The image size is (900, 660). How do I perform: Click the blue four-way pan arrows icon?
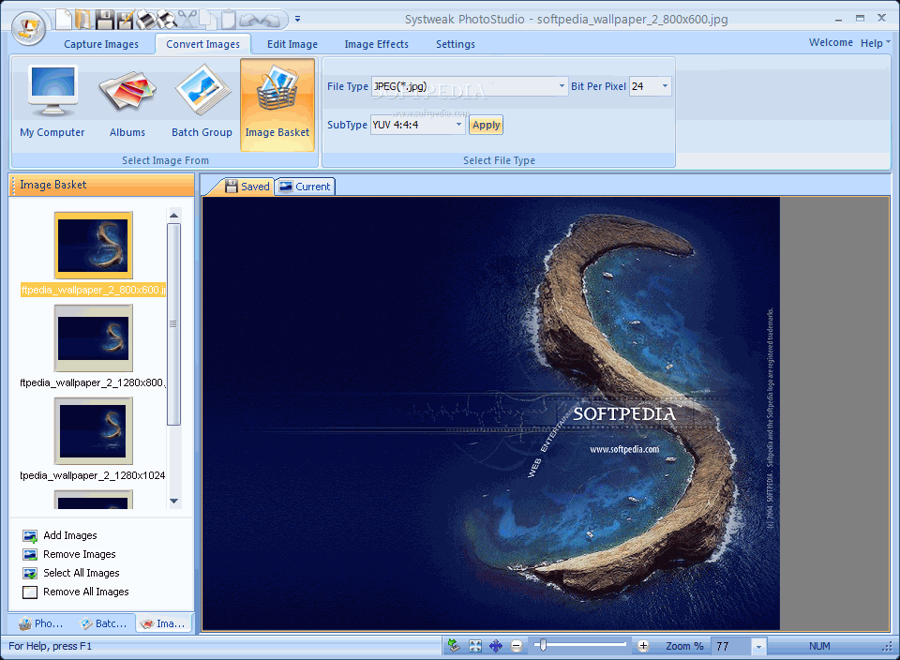coord(496,646)
